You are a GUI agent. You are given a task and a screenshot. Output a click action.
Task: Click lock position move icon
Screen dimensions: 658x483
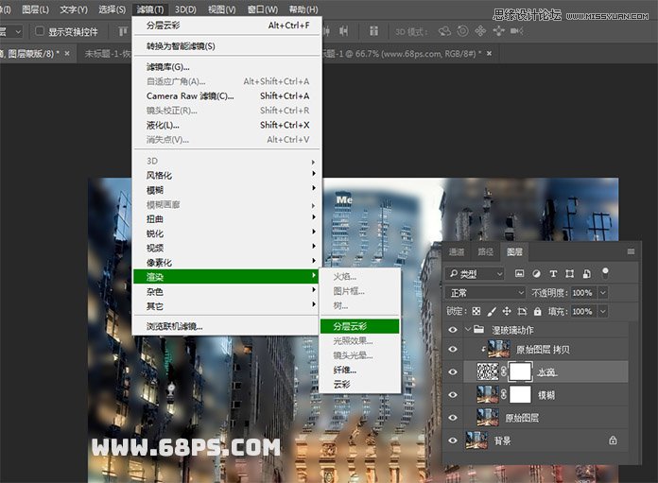click(x=507, y=311)
